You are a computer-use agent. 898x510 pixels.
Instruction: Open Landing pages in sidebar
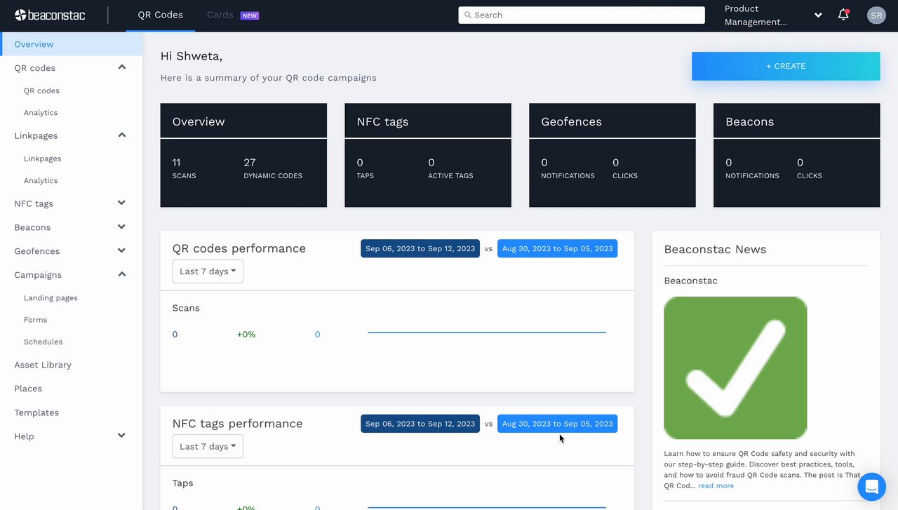(51, 297)
